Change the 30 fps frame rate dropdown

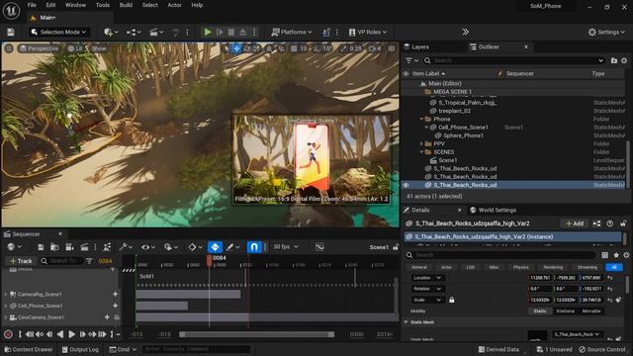coord(286,246)
